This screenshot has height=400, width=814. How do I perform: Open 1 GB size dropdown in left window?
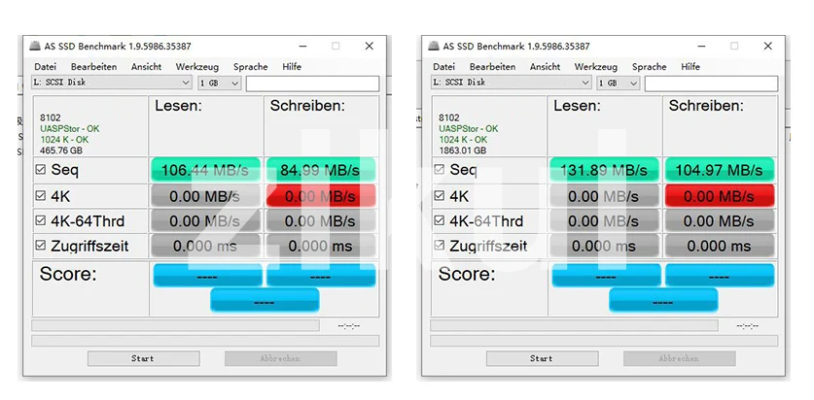click(219, 83)
